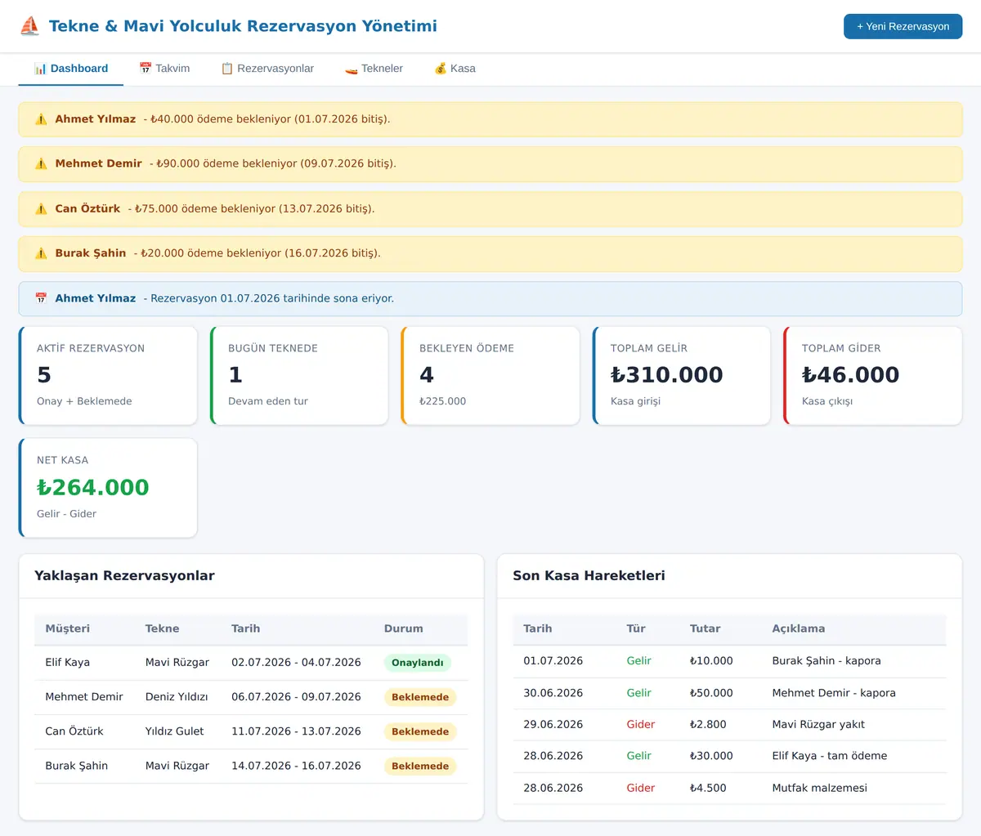Click the calendar icon in the blue expiry alert

(41, 298)
